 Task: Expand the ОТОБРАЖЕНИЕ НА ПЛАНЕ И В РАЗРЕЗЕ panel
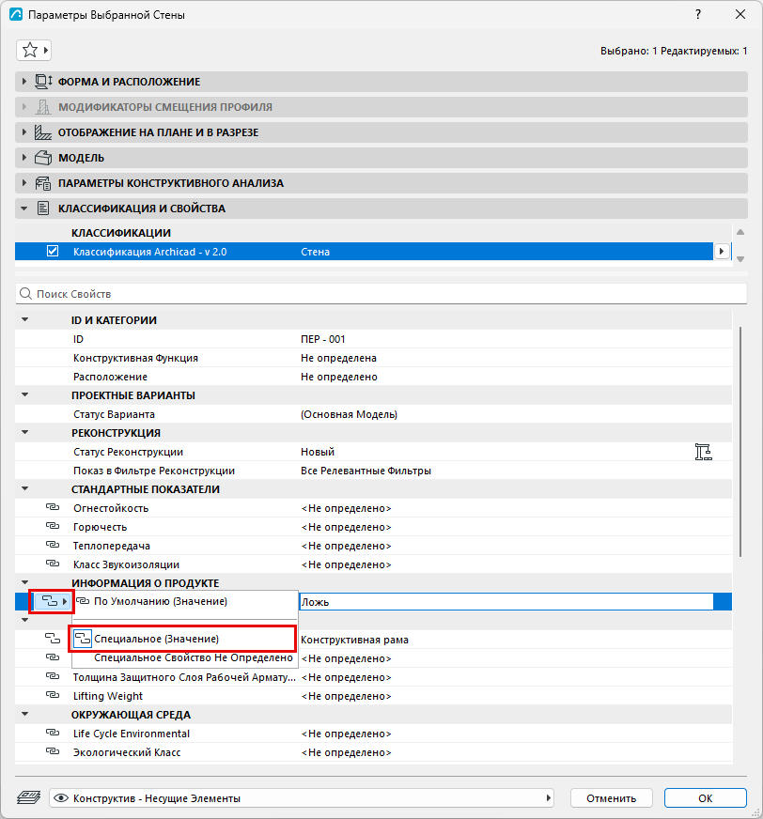pos(24,132)
